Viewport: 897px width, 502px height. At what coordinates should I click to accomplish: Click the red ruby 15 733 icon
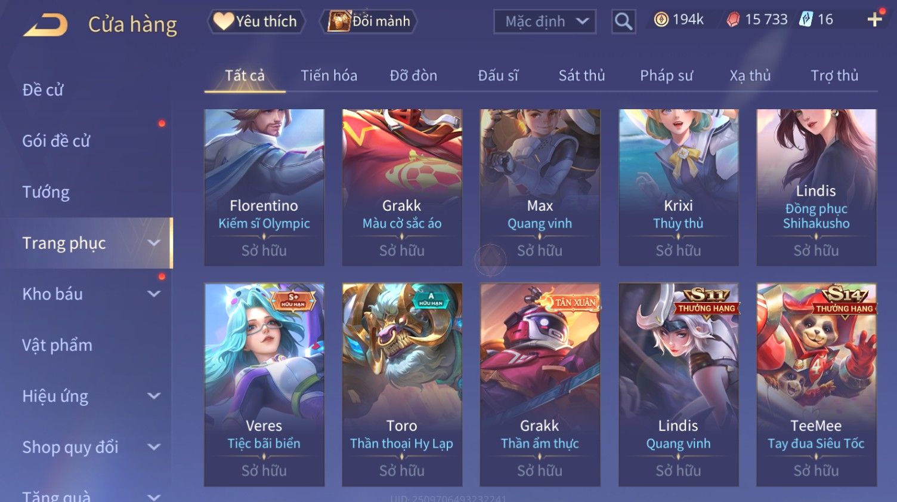tap(733, 20)
